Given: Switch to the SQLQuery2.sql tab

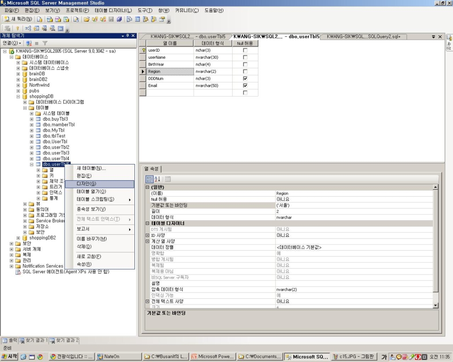Looking at the screenshot, I should (364, 37).
